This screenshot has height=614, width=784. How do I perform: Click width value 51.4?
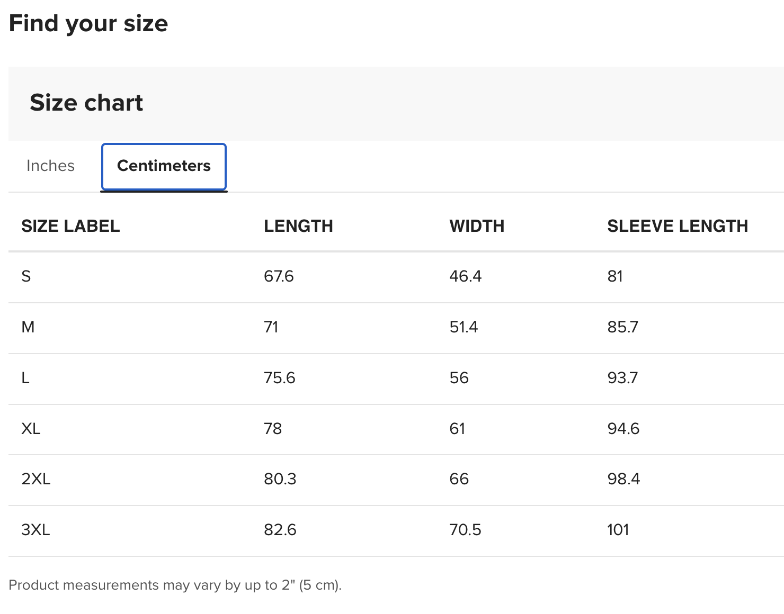tap(464, 327)
